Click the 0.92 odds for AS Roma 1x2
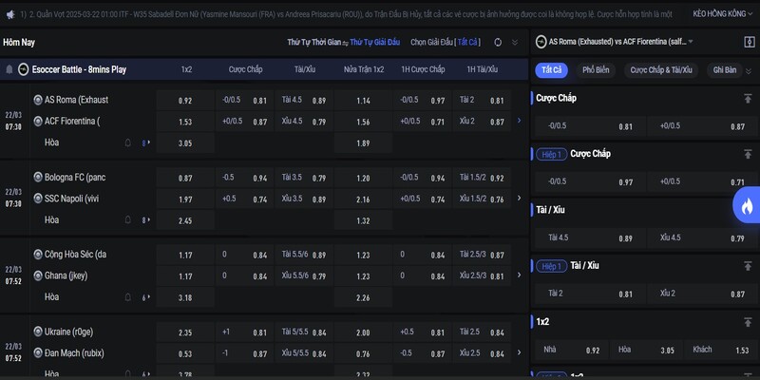The width and height of the screenshot is (760, 380). pyautogui.click(x=185, y=100)
